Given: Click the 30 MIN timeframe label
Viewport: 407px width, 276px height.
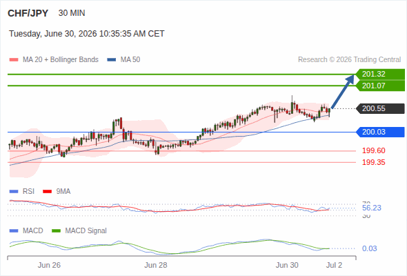Looking at the screenshot, I should (x=72, y=13).
